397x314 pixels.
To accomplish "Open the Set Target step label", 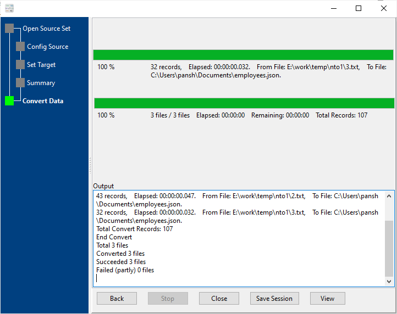I will [41, 65].
